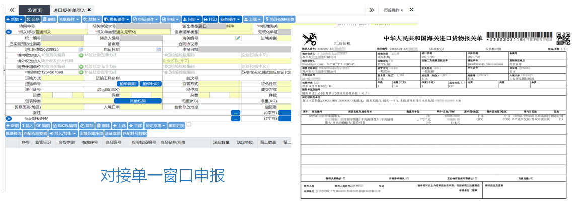Screen dimensions: 577x208
Task: Click the 保存 save button
Action: tap(33, 19)
